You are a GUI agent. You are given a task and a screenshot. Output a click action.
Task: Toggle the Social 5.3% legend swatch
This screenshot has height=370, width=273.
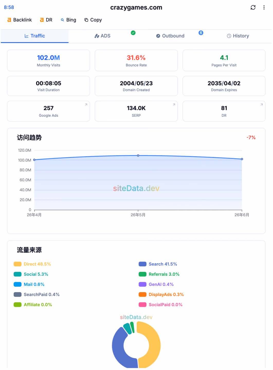pos(17,274)
